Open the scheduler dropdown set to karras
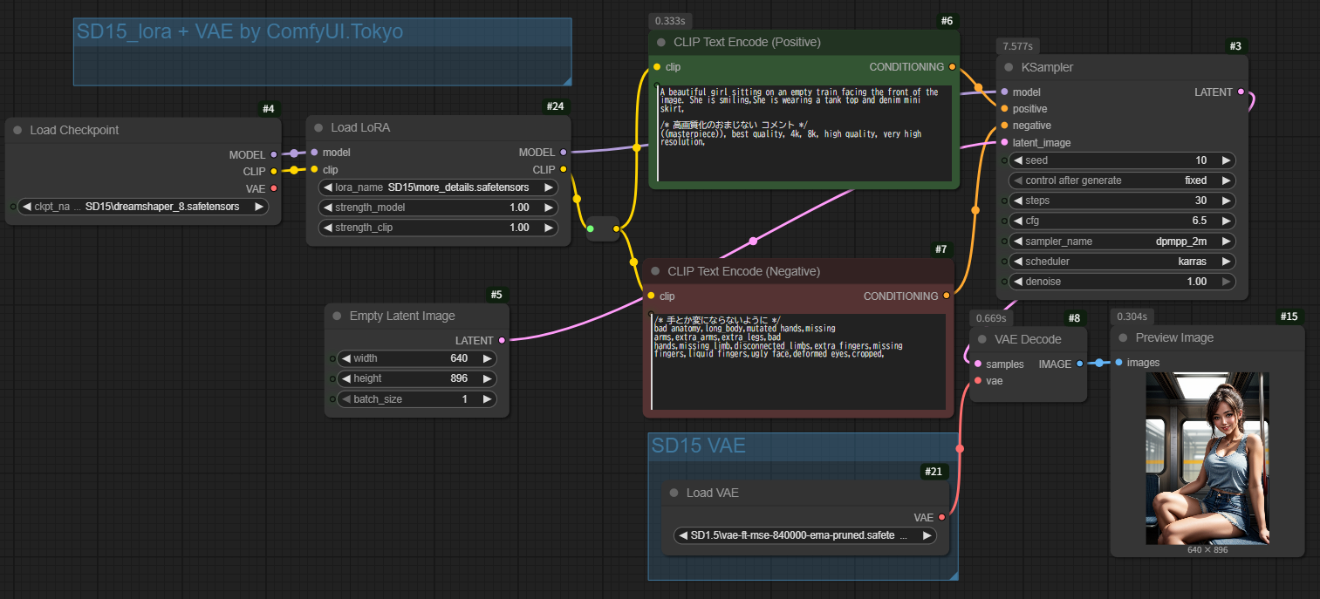Image resolution: width=1320 pixels, height=599 pixels. pos(1123,262)
